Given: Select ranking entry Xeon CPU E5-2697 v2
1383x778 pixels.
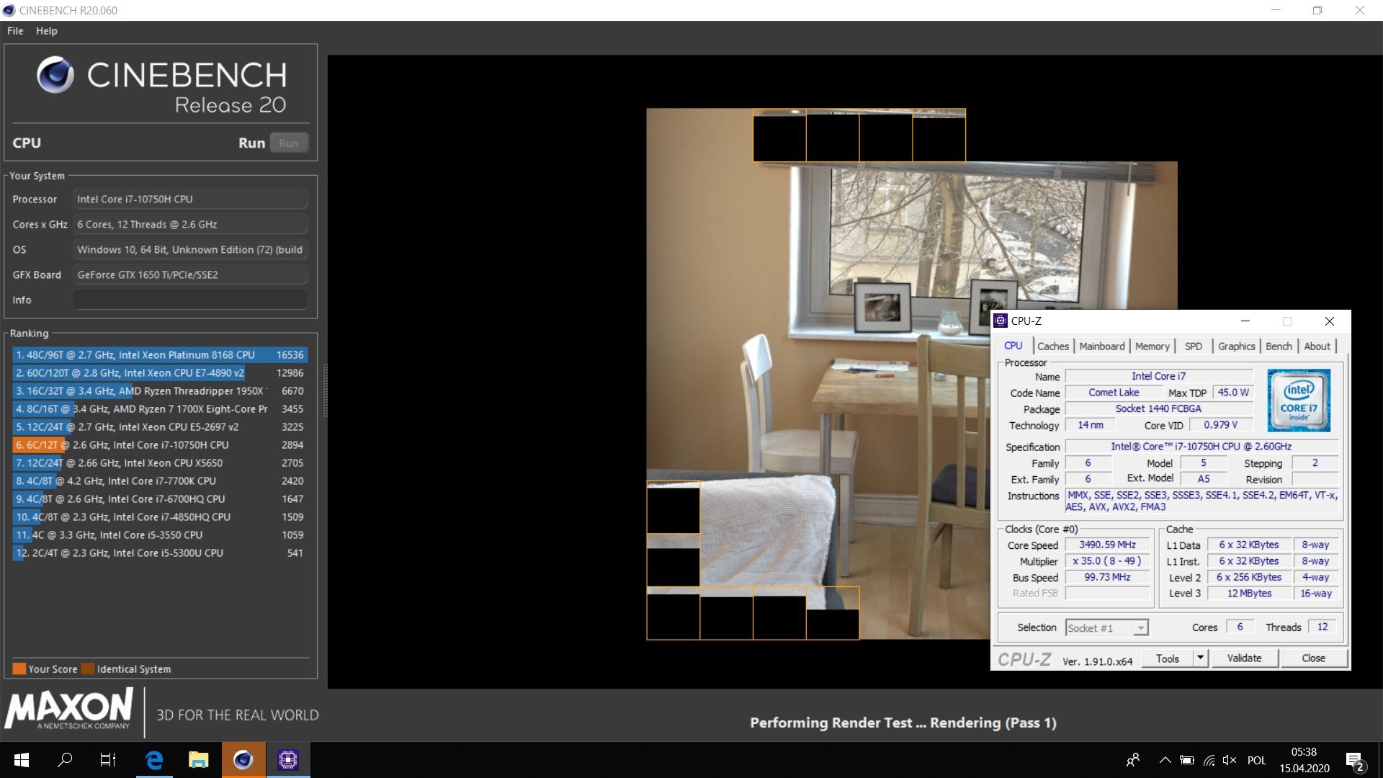Looking at the screenshot, I should 160,426.
